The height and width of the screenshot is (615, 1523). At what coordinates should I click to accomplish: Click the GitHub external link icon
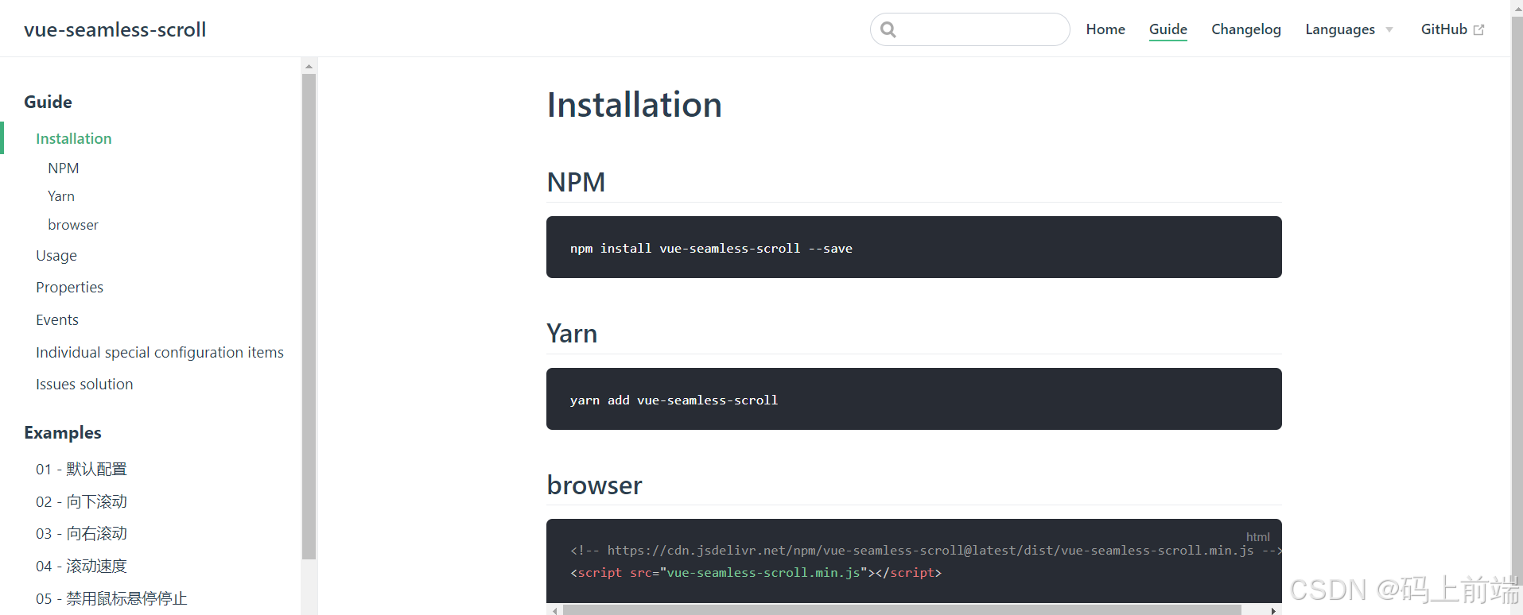(1478, 30)
